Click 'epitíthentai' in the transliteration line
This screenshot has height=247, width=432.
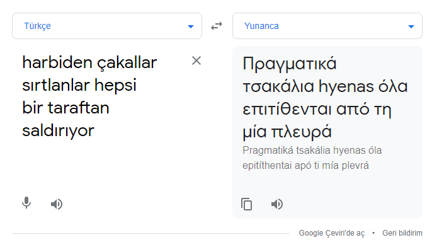[267, 166]
